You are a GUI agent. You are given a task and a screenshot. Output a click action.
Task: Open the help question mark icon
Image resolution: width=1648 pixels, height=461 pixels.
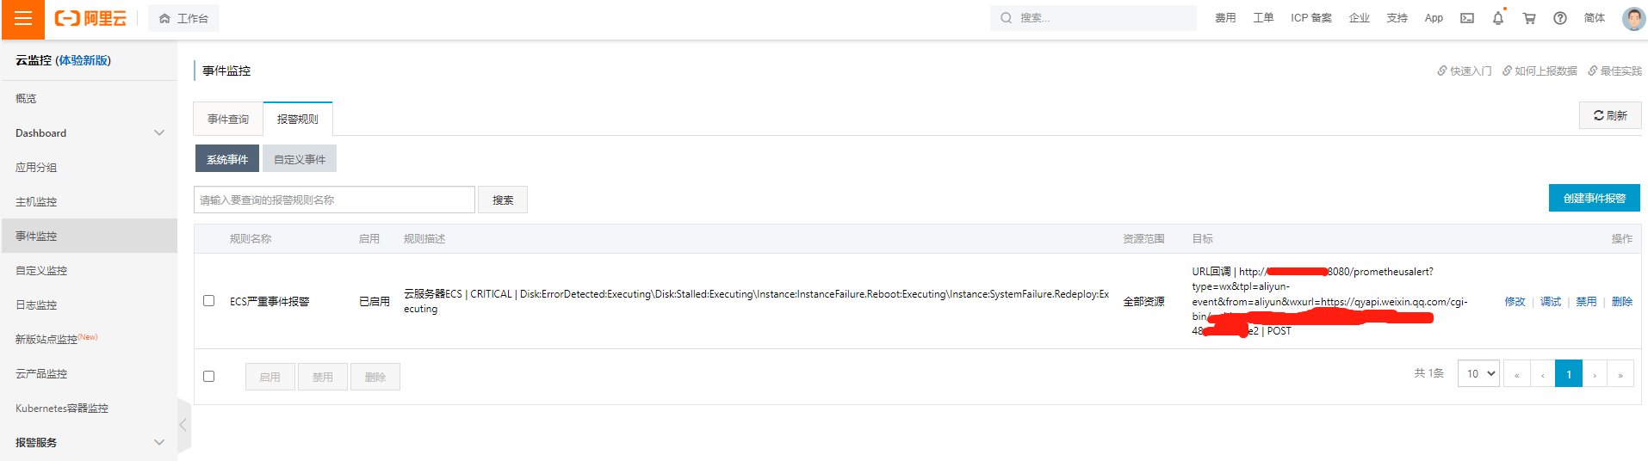pyautogui.click(x=1560, y=18)
